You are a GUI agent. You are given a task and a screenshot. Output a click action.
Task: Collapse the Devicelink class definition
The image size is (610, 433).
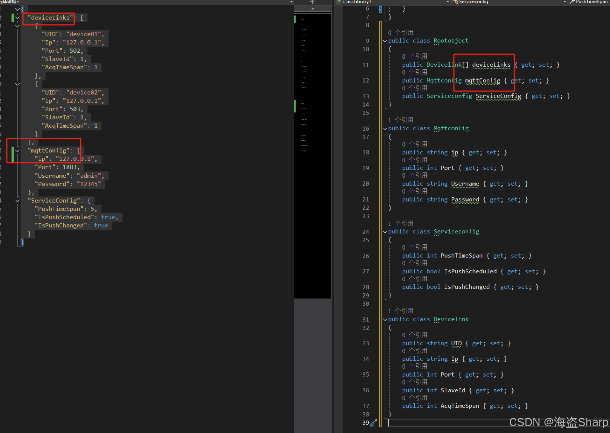[x=385, y=320]
